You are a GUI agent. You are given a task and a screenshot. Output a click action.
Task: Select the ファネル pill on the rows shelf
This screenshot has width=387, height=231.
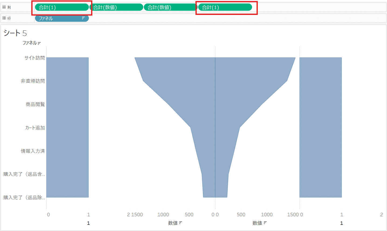(x=62, y=18)
